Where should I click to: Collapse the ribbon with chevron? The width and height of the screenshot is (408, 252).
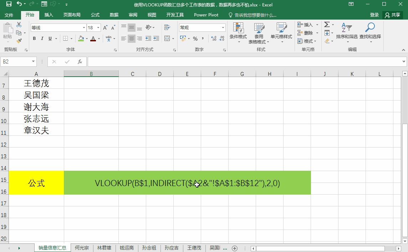[403, 50]
